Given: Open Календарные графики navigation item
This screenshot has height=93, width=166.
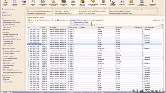Looking at the screenshot, I should [x=9, y=65].
